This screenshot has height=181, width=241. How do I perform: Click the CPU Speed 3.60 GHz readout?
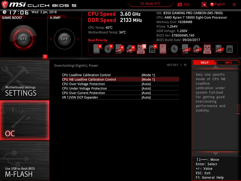[x=114, y=14]
